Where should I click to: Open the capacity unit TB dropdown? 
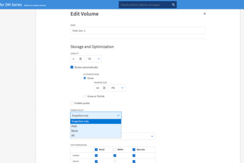tap(94, 59)
